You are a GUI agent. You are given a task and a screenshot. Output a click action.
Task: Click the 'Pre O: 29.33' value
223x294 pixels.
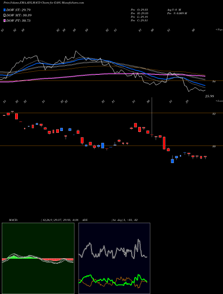pos(140,10)
